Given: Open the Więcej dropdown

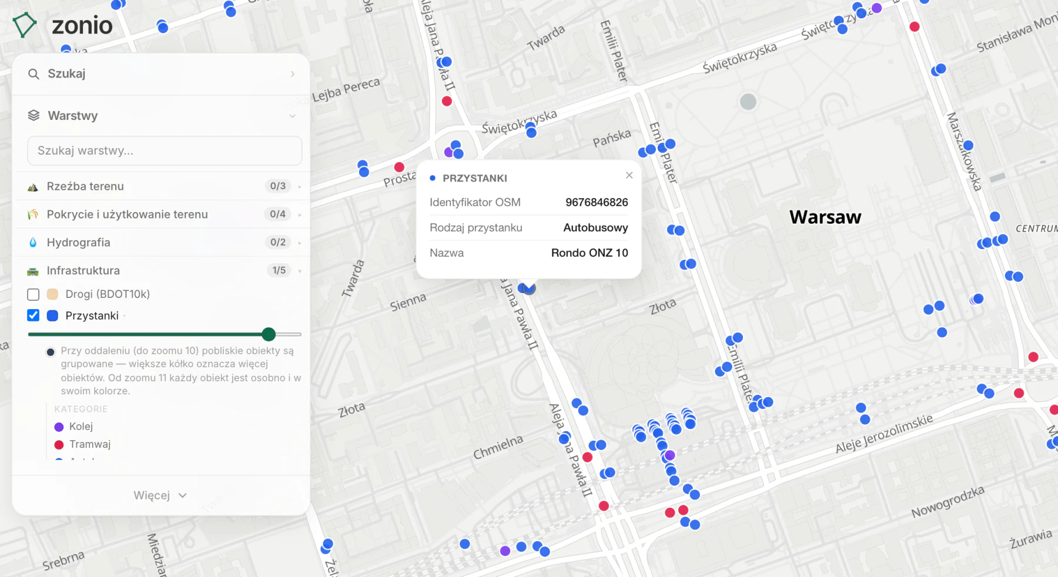Looking at the screenshot, I should click(160, 495).
